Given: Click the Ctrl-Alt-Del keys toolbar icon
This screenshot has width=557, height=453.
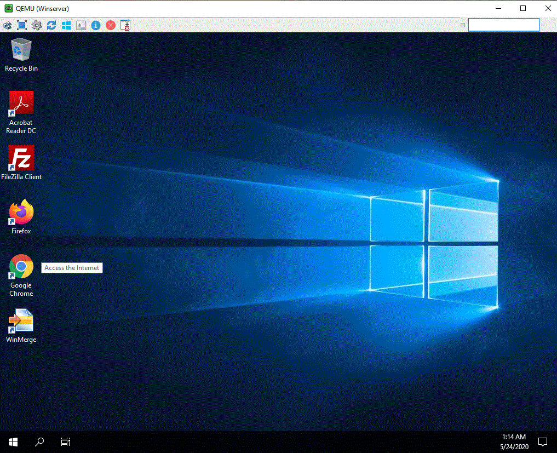Looking at the screenshot, I should click(7, 25).
